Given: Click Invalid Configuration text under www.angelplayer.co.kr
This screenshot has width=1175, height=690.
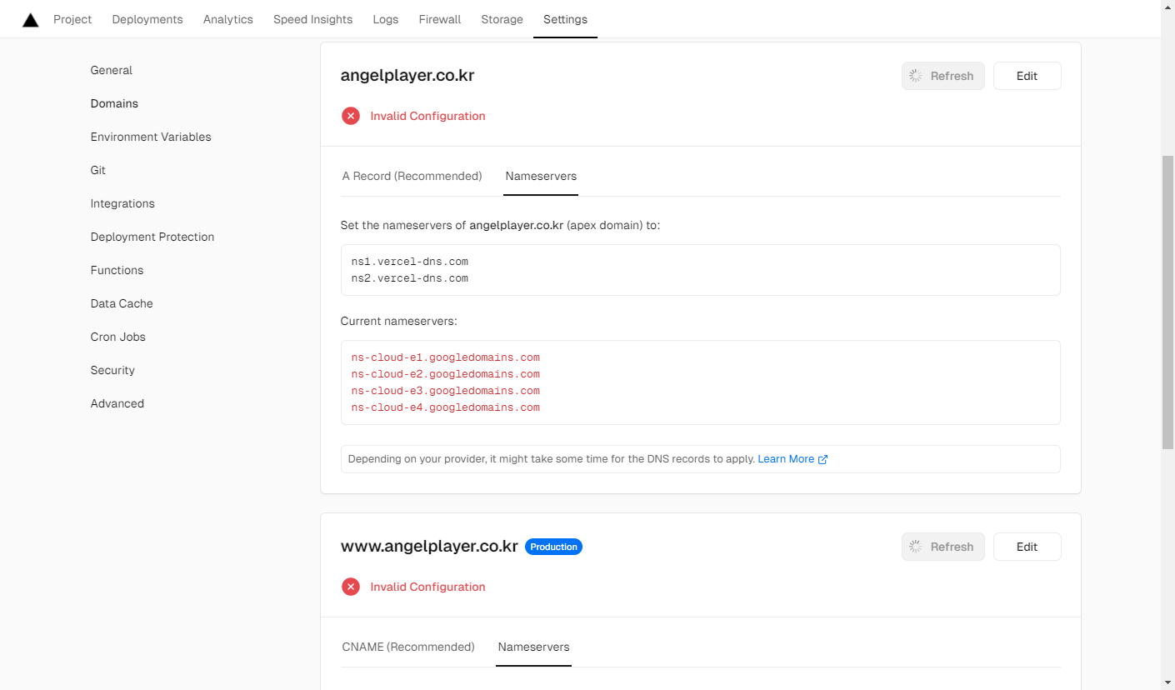Looking at the screenshot, I should (427, 587).
